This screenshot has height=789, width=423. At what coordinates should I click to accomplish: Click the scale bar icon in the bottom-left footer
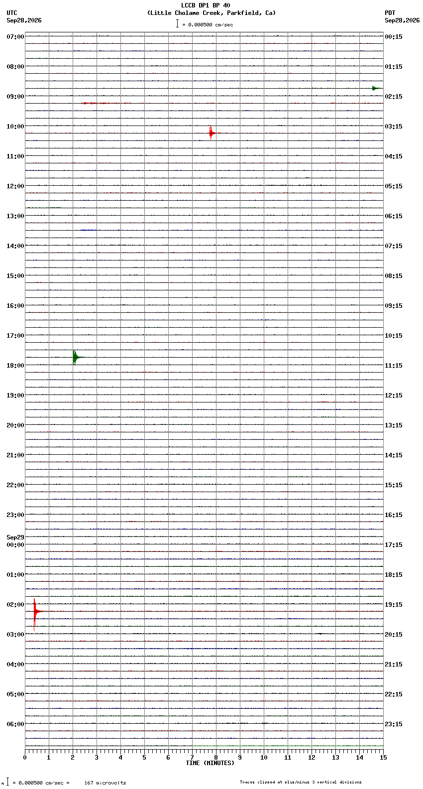point(8,782)
